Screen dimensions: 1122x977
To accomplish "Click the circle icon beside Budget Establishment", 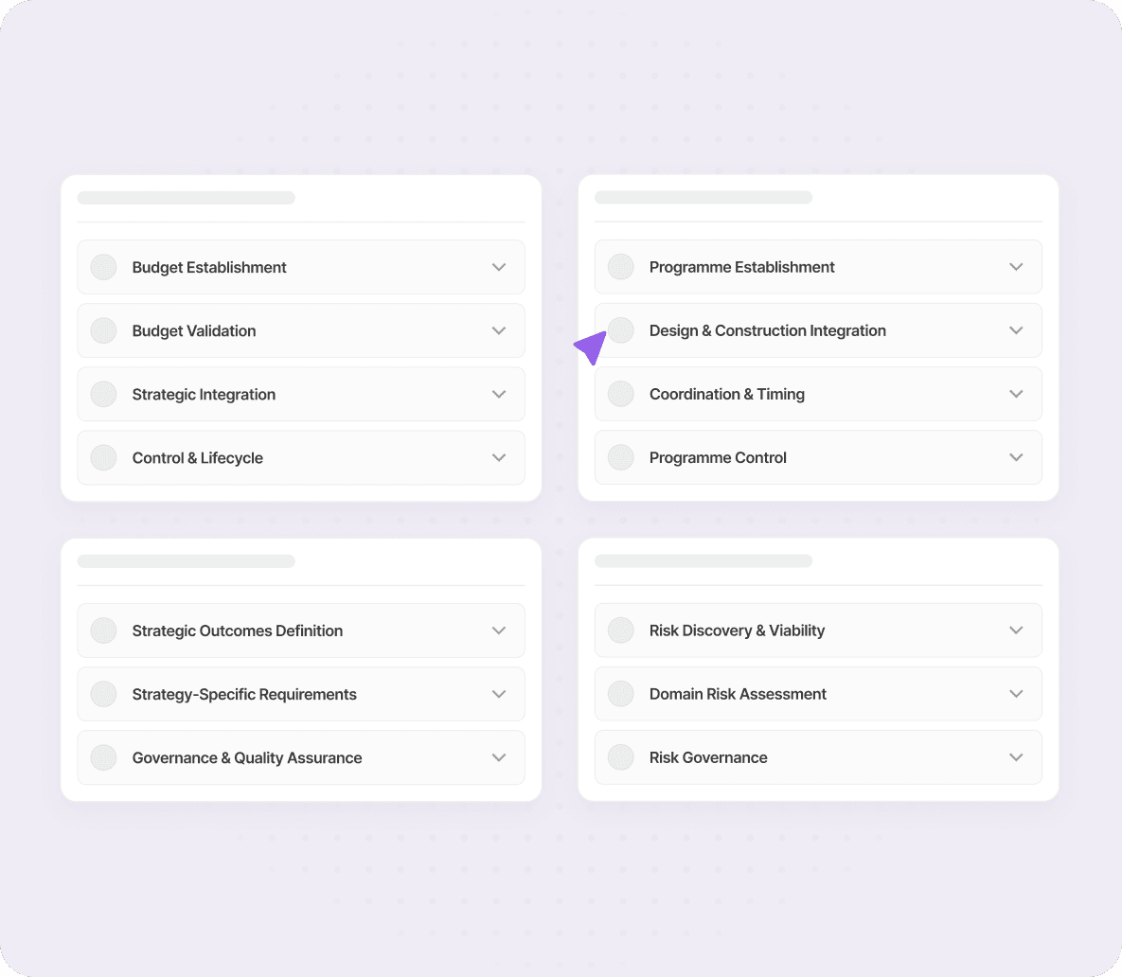I will (x=103, y=266).
